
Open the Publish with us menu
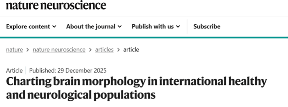(153, 26)
